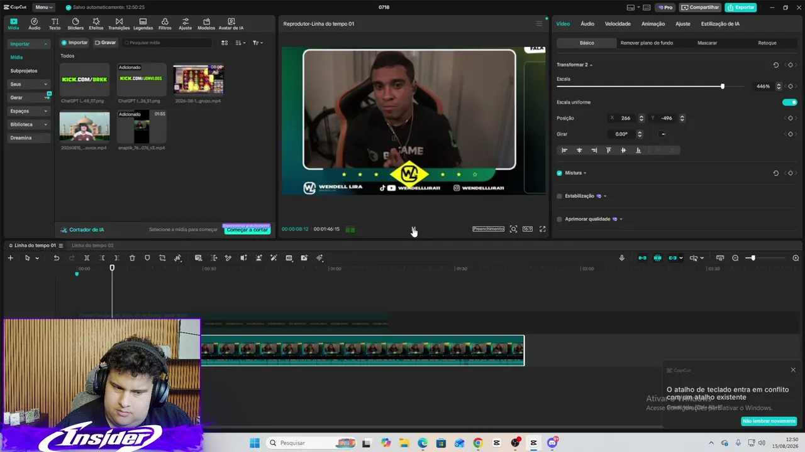
Task: Open the media filter dropdown
Action: [x=257, y=43]
